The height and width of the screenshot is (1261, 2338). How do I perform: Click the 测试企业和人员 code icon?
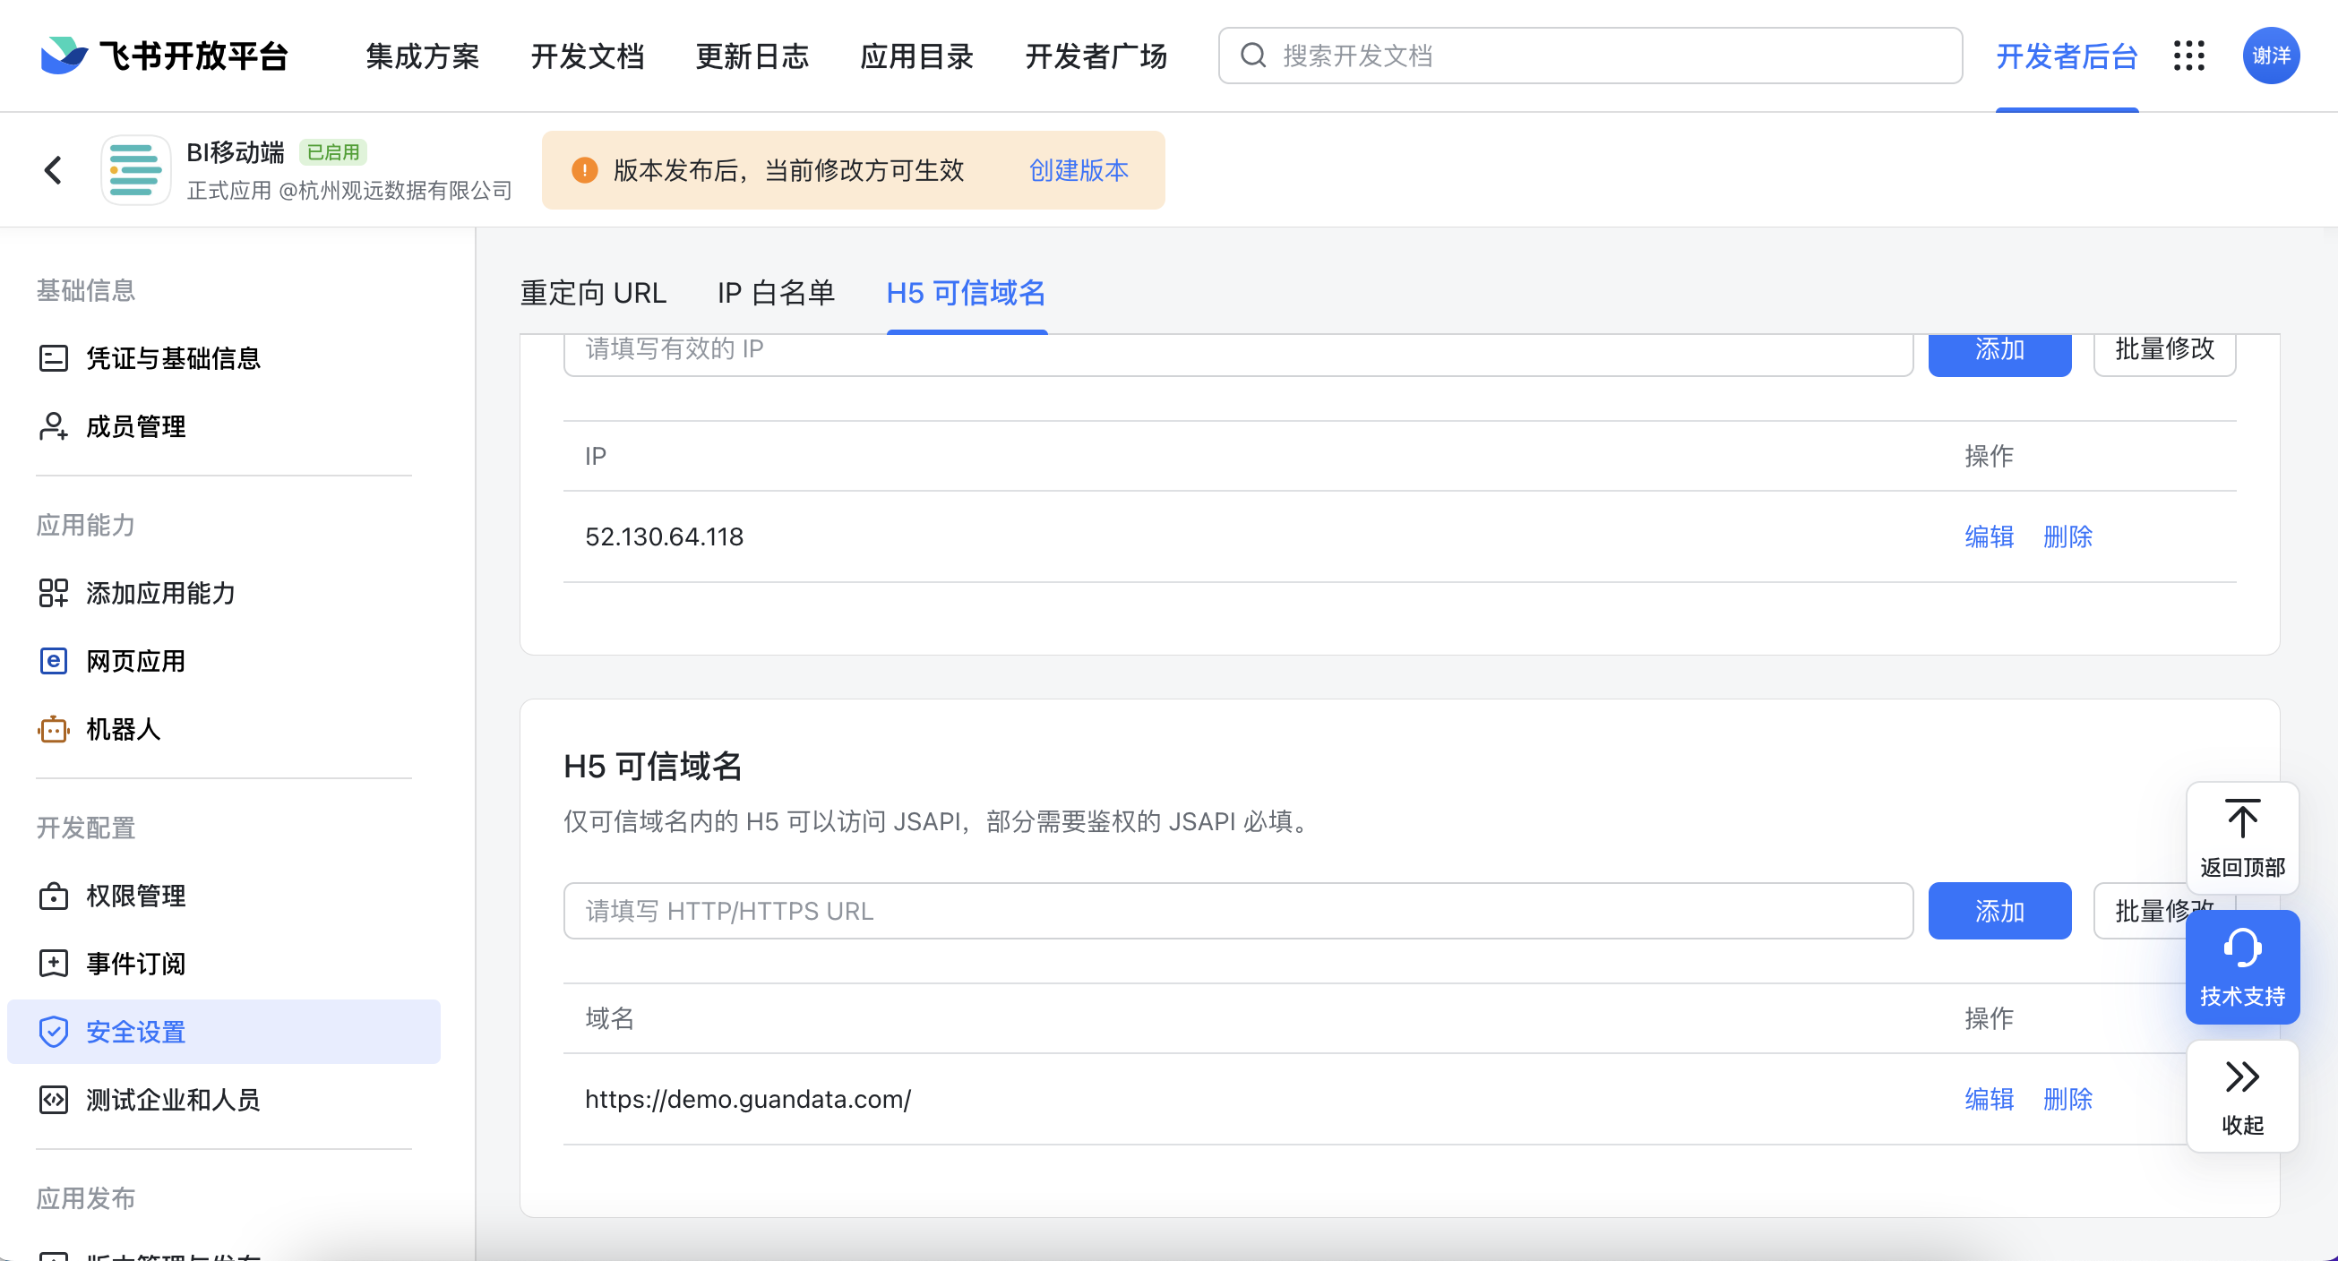[54, 1100]
